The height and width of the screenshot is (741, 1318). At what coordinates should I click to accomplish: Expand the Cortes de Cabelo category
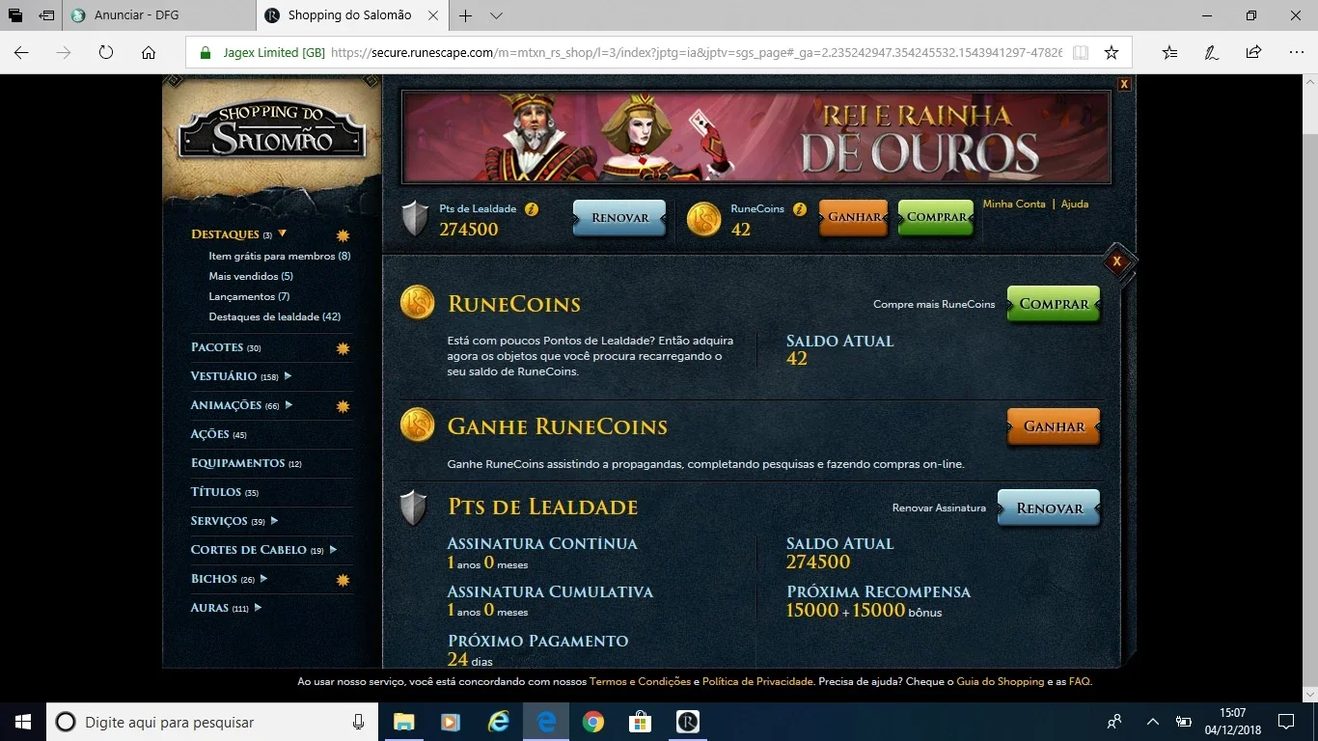coord(333,550)
